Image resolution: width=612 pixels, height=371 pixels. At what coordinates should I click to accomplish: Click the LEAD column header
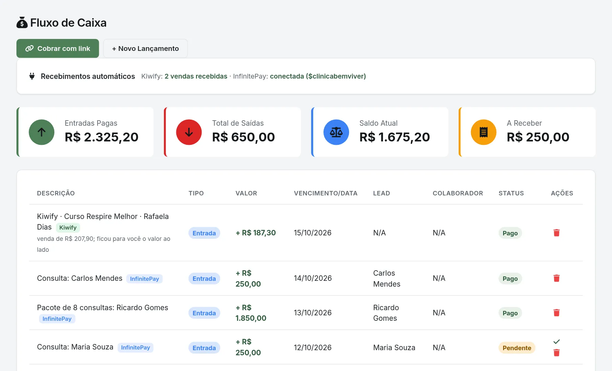pyautogui.click(x=382, y=193)
